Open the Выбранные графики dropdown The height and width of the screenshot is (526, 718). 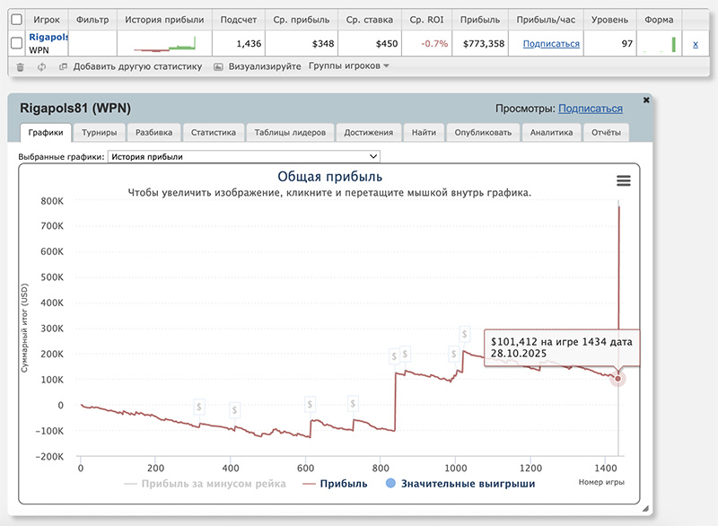243,156
